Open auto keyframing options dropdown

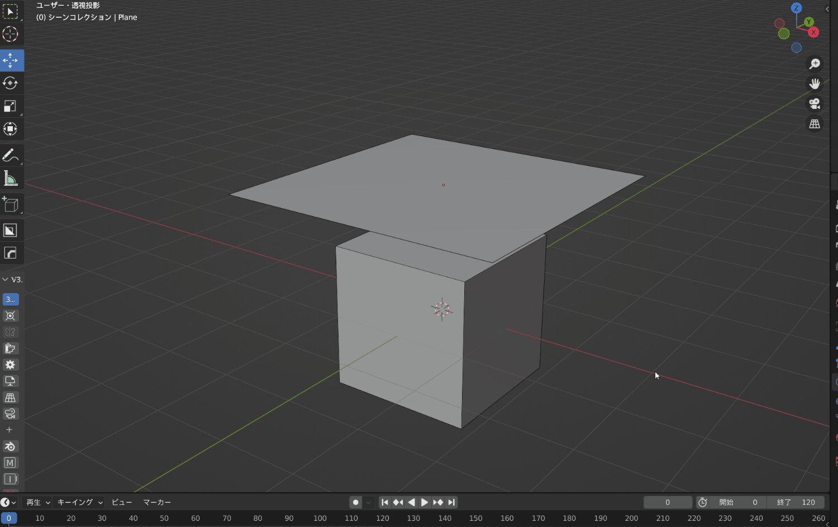(369, 502)
